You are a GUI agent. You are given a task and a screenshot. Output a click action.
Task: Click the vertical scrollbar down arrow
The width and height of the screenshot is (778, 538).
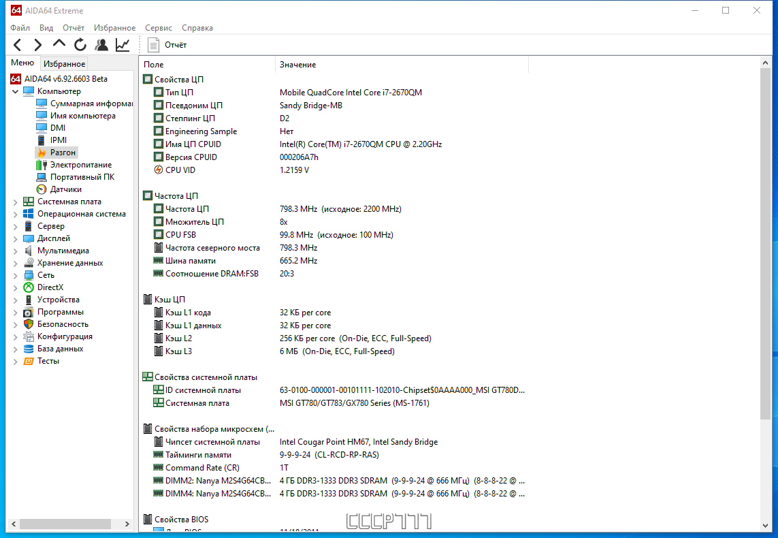(765, 526)
